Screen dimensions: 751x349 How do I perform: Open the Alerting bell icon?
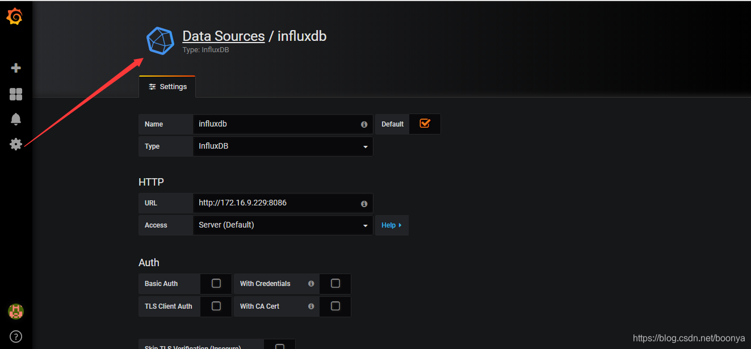coord(16,119)
